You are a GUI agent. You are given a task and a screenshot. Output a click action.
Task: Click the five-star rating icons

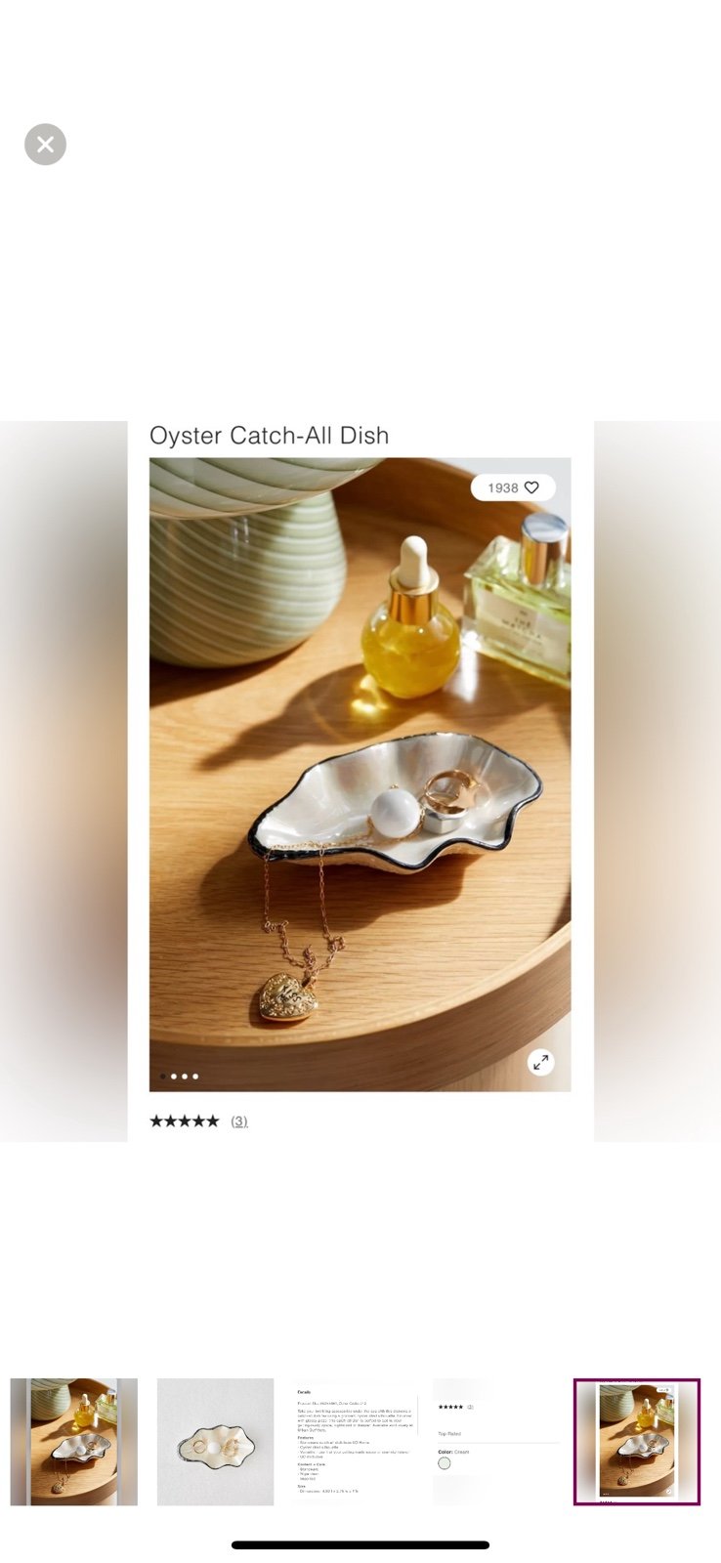click(185, 1120)
